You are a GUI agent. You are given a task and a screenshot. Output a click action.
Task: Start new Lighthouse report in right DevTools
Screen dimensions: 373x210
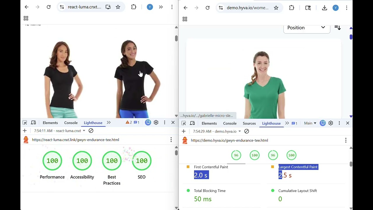tap(184, 131)
